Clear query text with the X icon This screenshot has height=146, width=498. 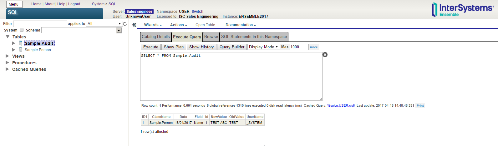pyautogui.click(x=325, y=55)
